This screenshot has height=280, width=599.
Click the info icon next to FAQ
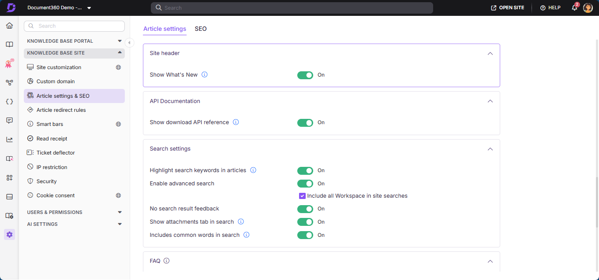166,261
